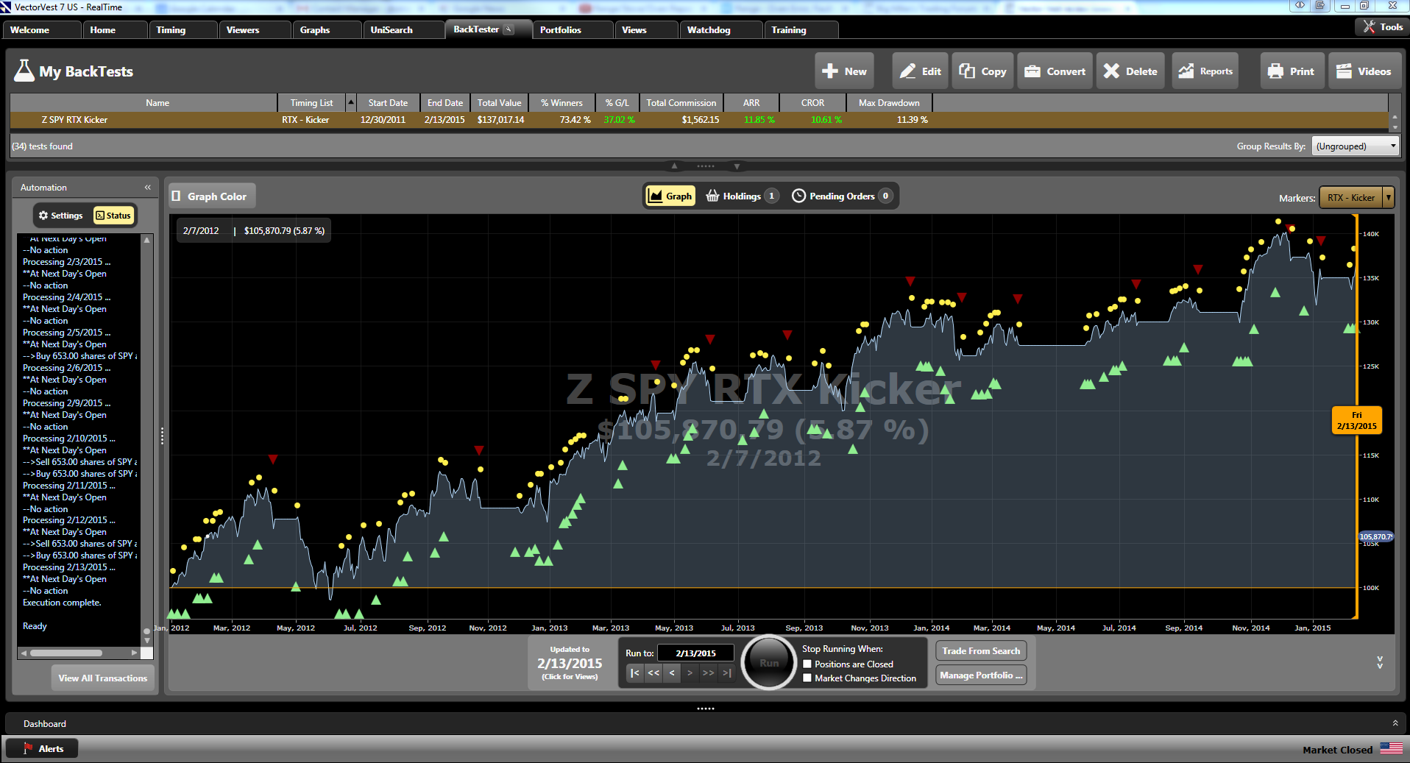1410x763 pixels.
Task: Click the automation log horizontal scrollbar
Action: coord(66,653)
